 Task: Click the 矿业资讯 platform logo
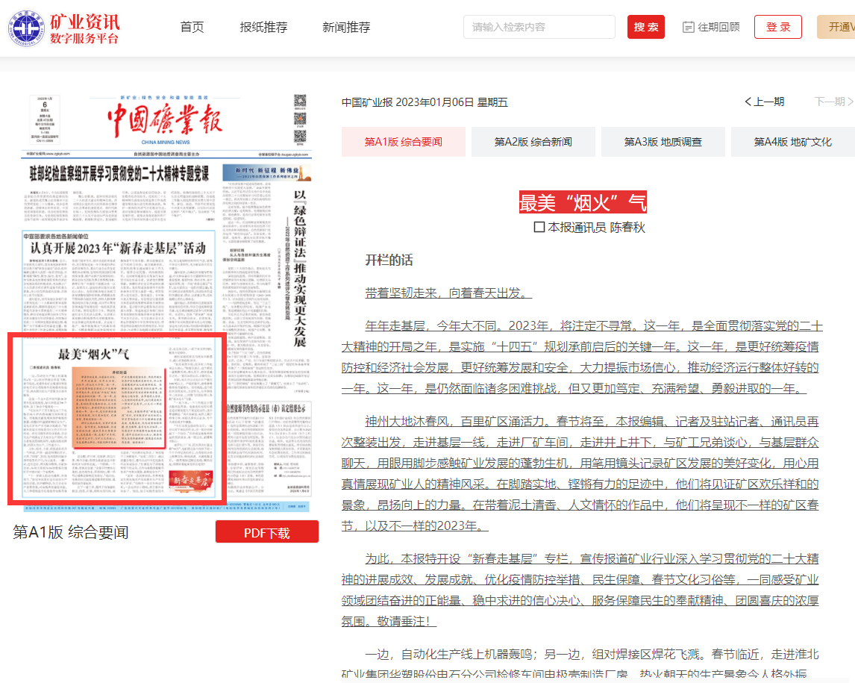click(x=65, y=28)
